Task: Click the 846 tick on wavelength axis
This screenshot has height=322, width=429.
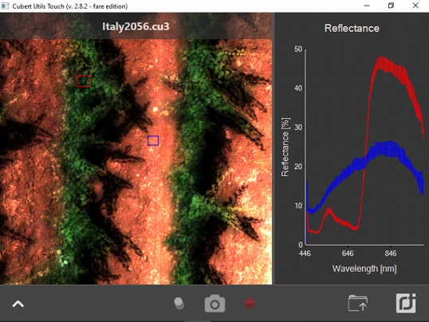Action: [x=391, y=253]
